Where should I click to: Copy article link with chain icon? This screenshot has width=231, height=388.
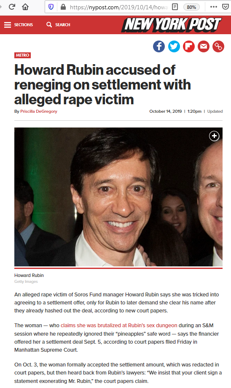click(x=218, y=46)
